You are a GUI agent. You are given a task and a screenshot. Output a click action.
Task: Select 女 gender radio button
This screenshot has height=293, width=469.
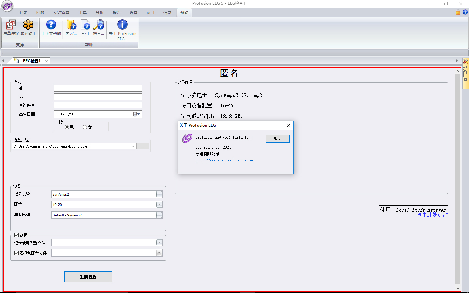click(85, 127)
